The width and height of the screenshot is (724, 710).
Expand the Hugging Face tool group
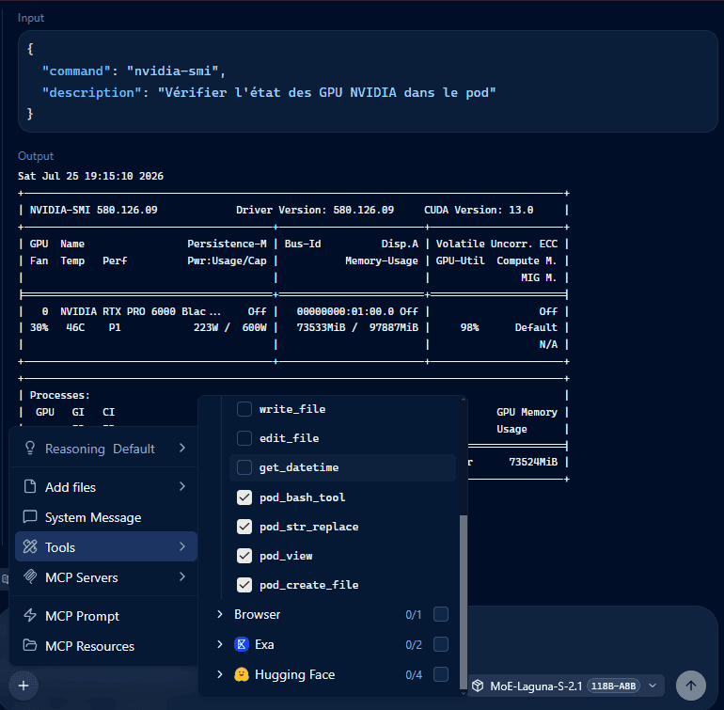point(220,674)
